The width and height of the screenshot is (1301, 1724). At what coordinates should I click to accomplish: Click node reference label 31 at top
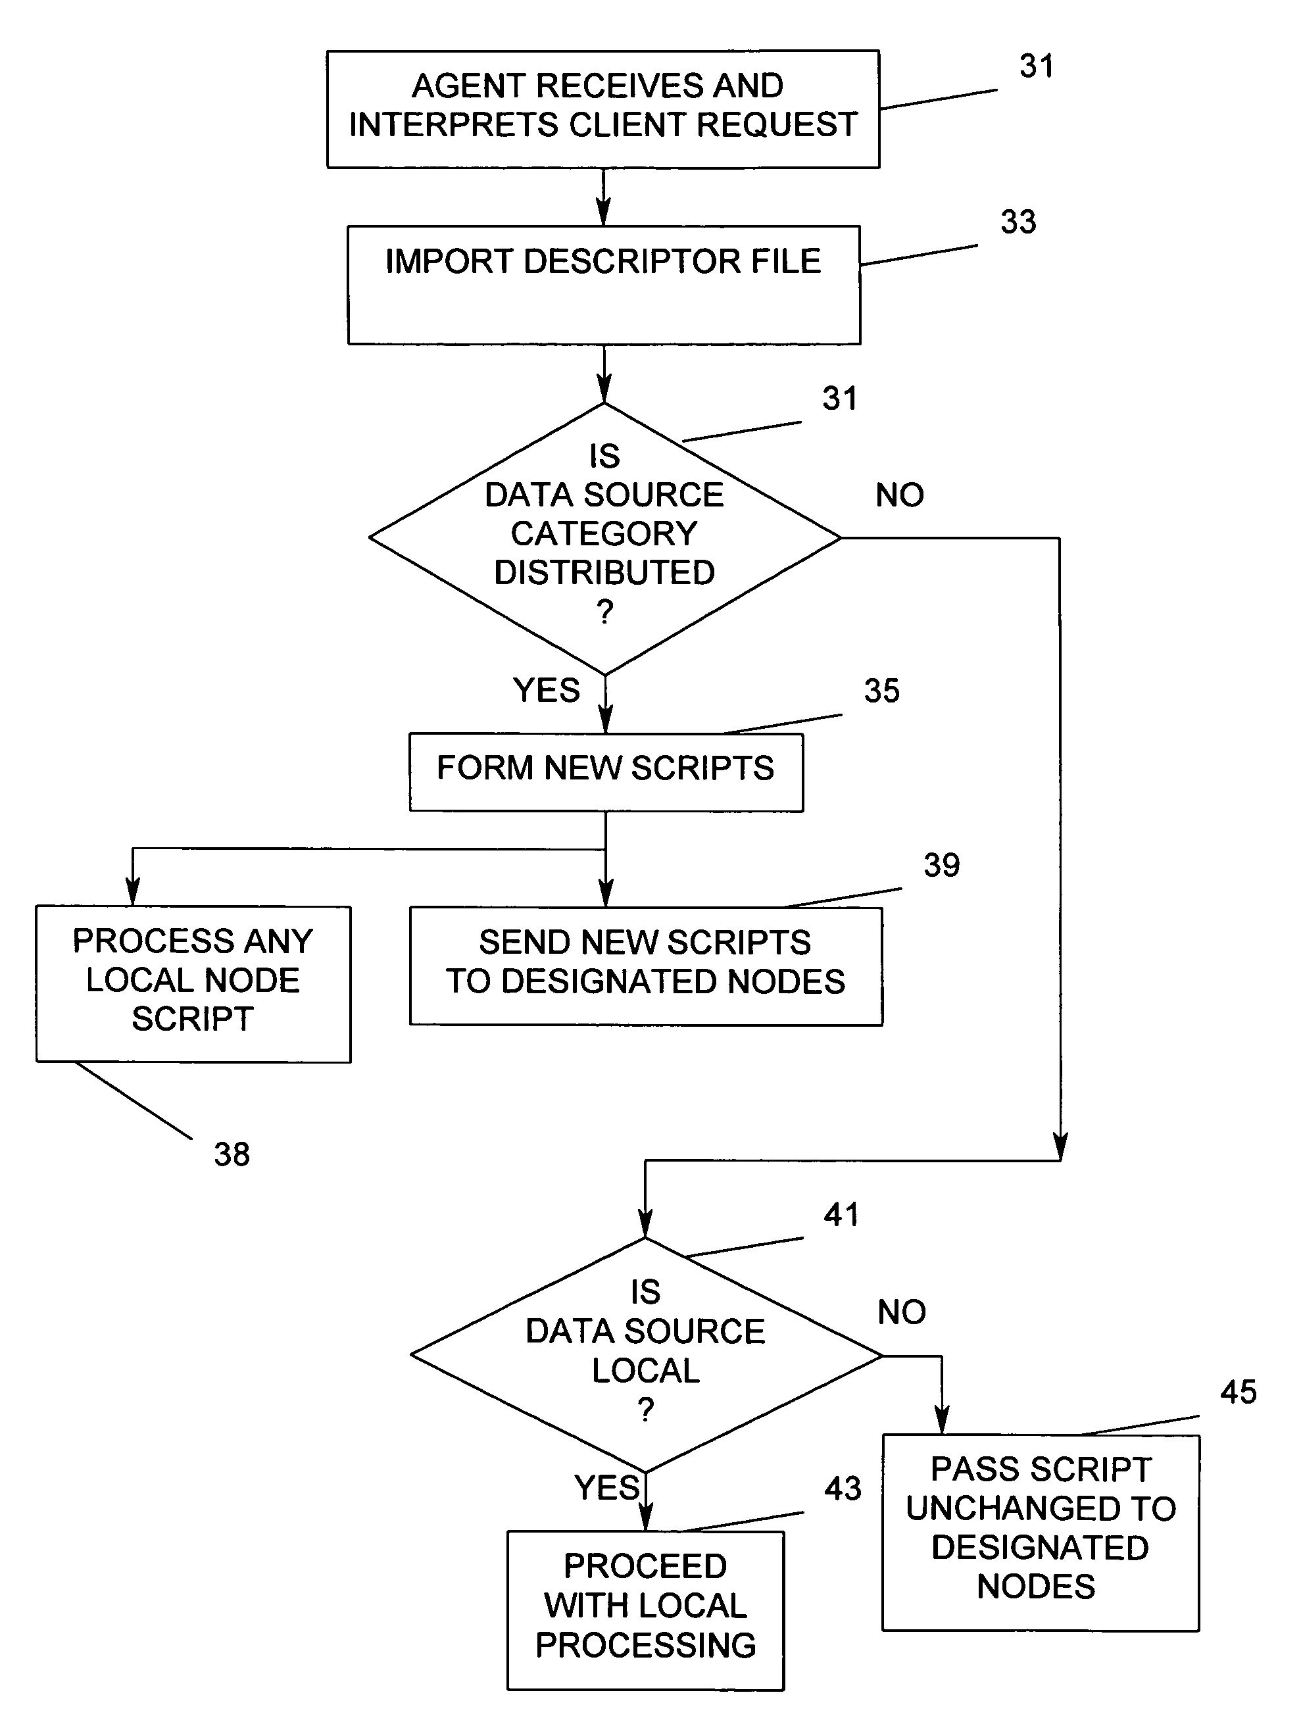click(1036, 60)
